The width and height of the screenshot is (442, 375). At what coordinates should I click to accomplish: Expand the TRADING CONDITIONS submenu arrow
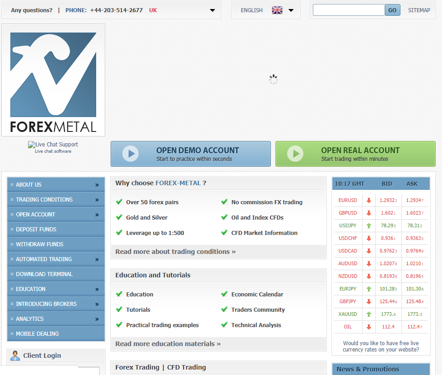(x=97, y=200)
